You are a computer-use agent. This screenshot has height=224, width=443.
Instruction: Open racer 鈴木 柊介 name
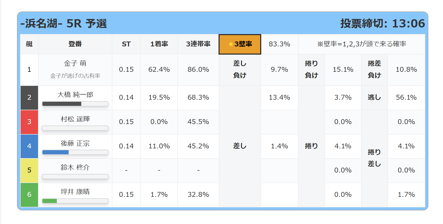click(x=75, y=167)
